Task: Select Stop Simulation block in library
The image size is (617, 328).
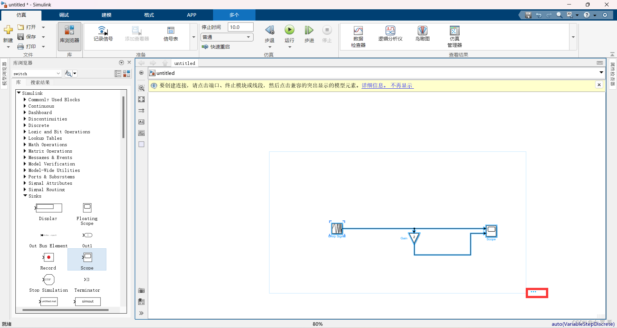Action: coord(49,283)
